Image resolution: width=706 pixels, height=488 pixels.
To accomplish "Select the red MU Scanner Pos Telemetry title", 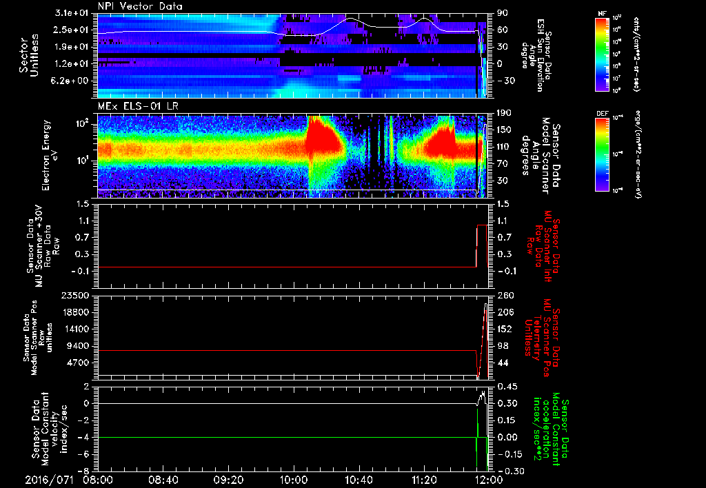I will [542, 338].
